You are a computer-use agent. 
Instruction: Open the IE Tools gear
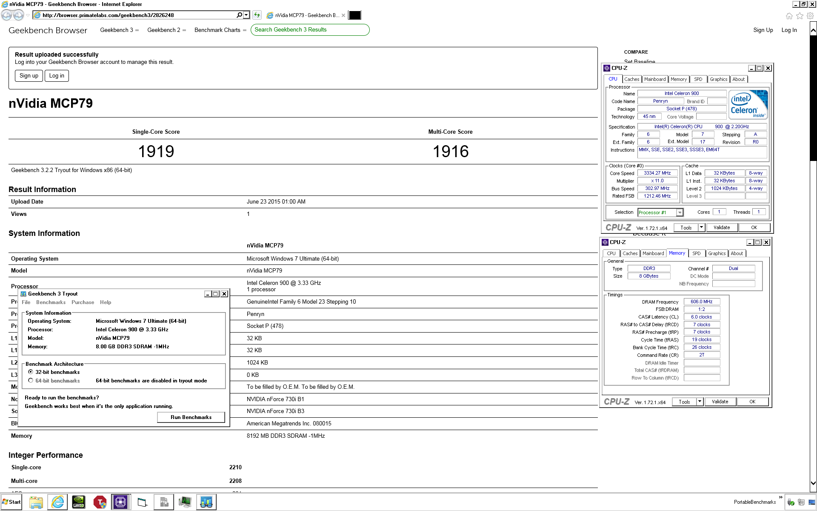810,16
